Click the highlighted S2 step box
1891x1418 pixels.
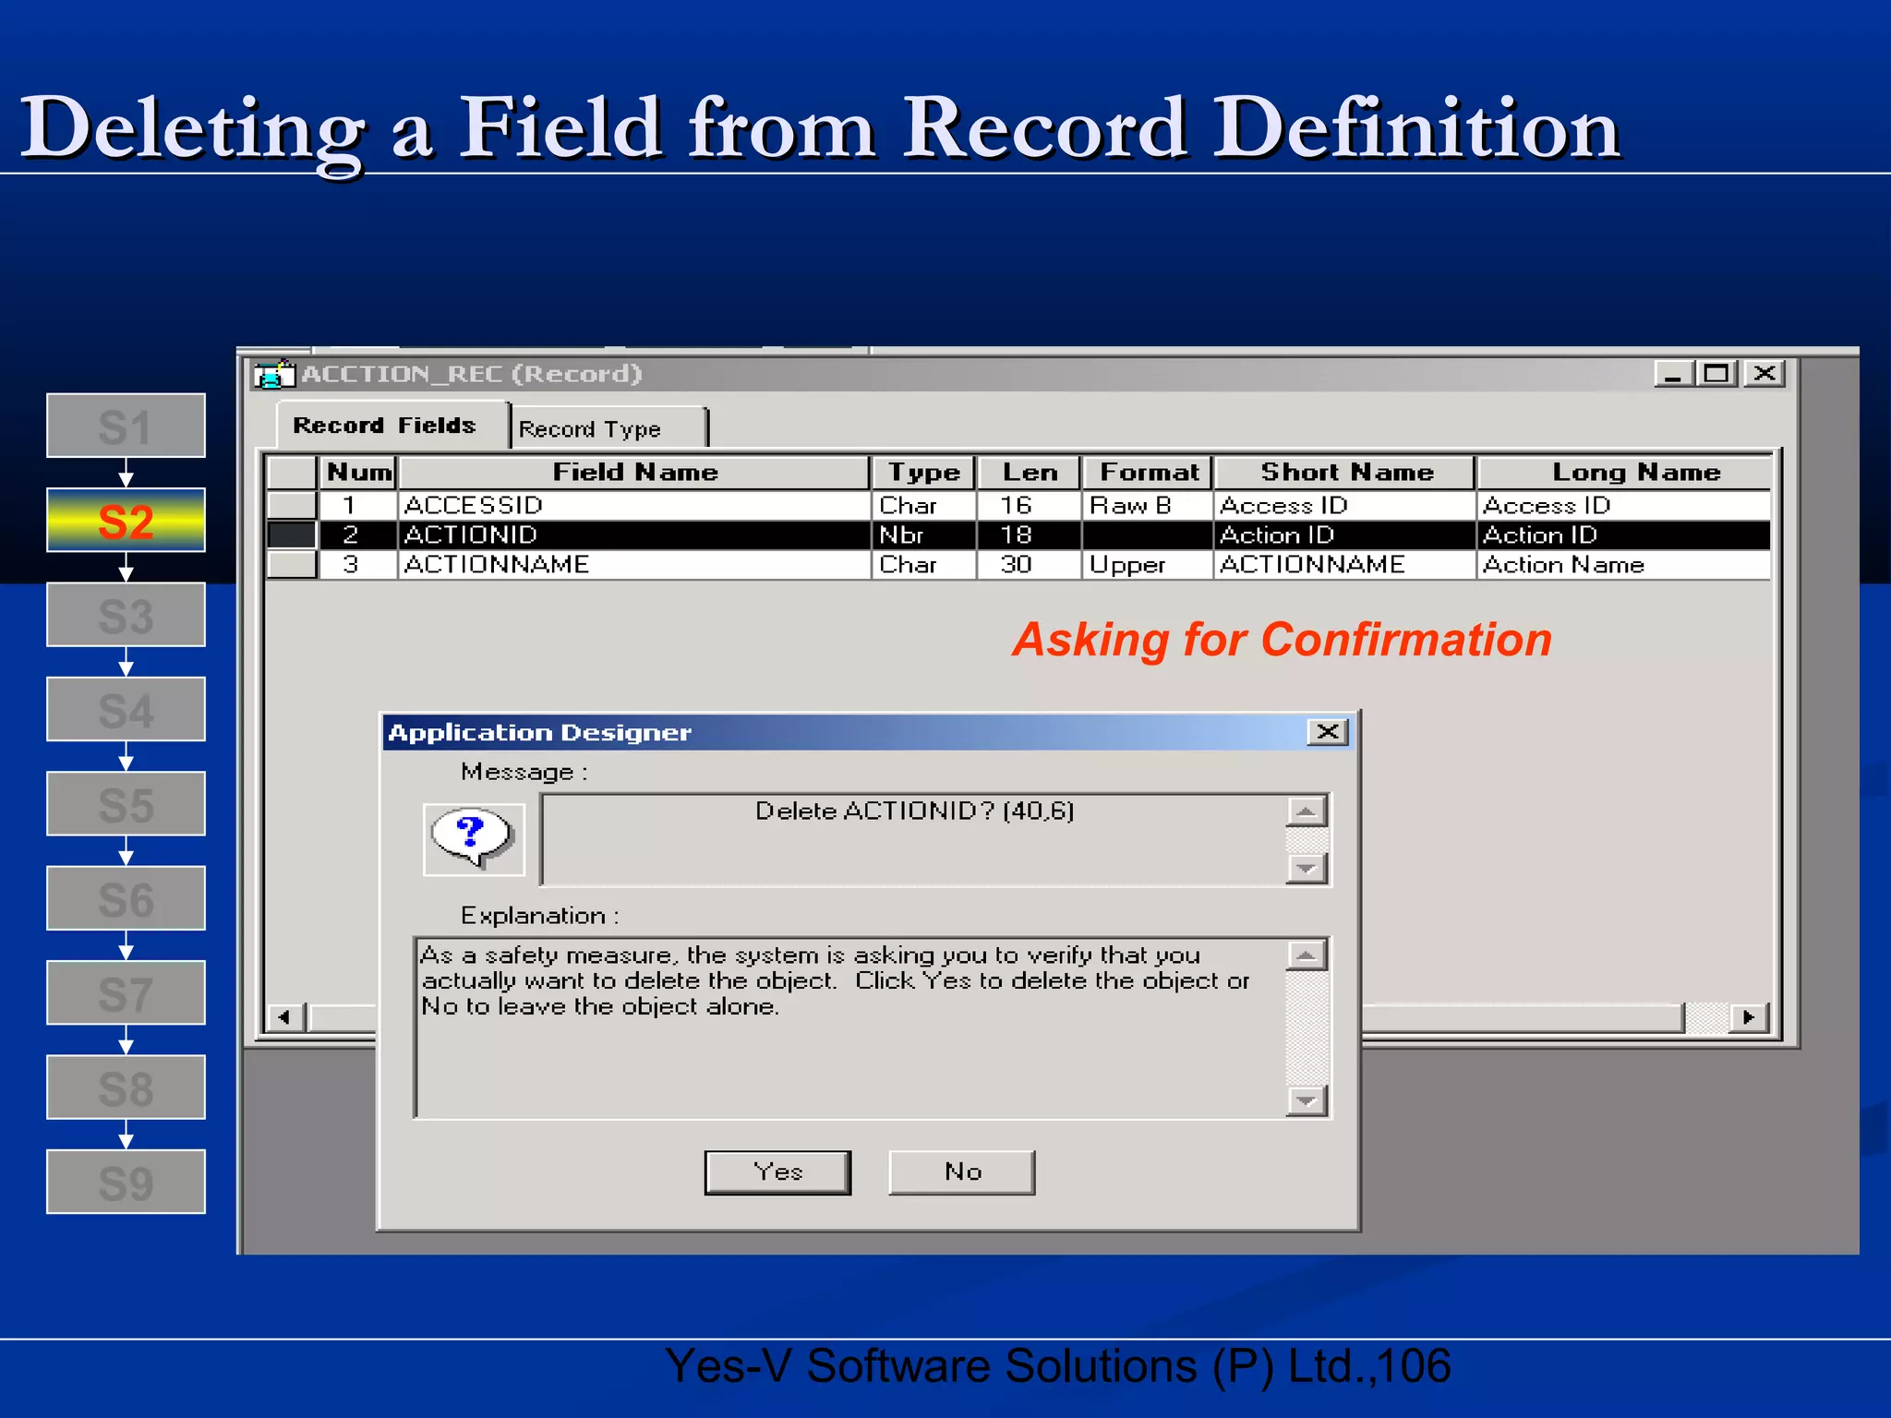(x=126, y=521)
